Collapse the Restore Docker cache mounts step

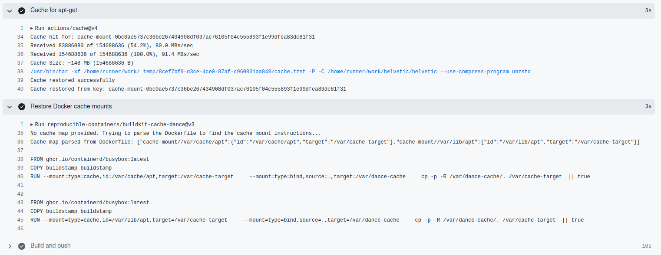pos(9,106)
